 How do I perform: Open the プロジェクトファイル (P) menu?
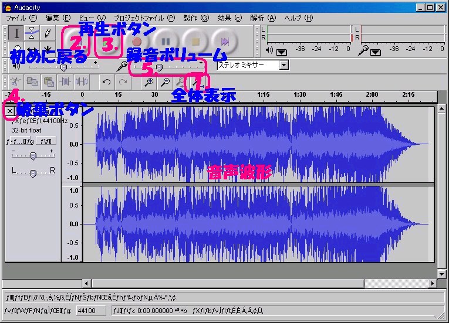pyautogui.click(x=144, y=18)
